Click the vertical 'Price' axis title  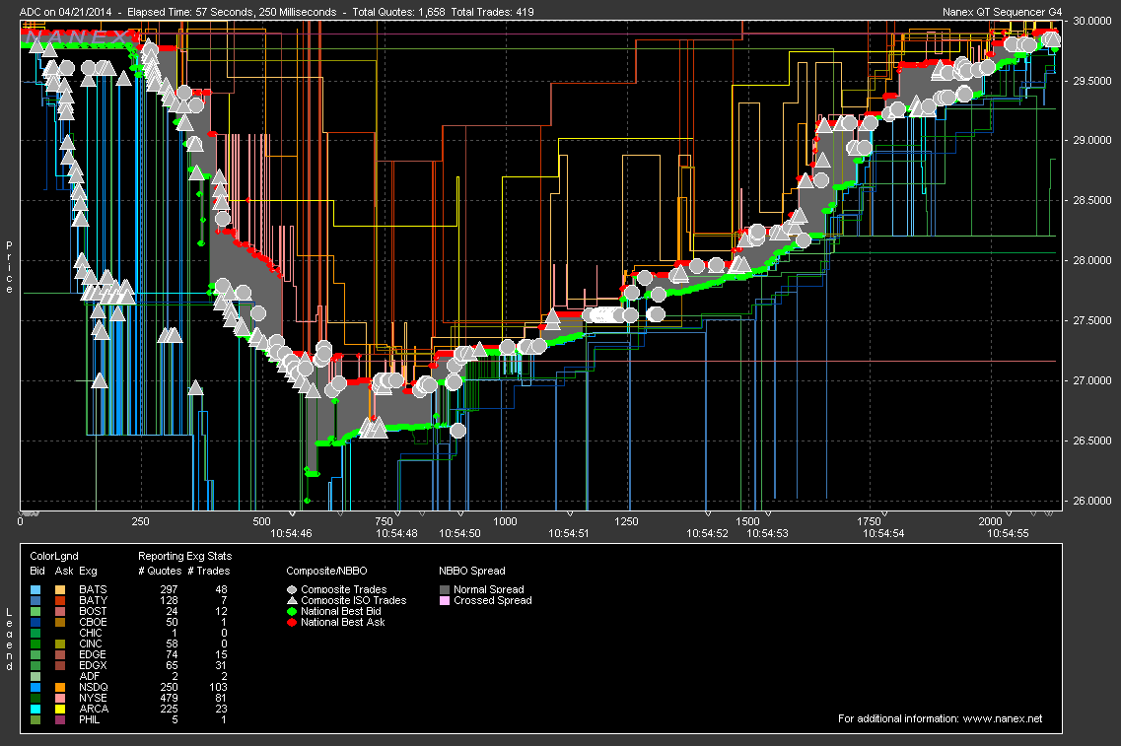tap(9, 267)
